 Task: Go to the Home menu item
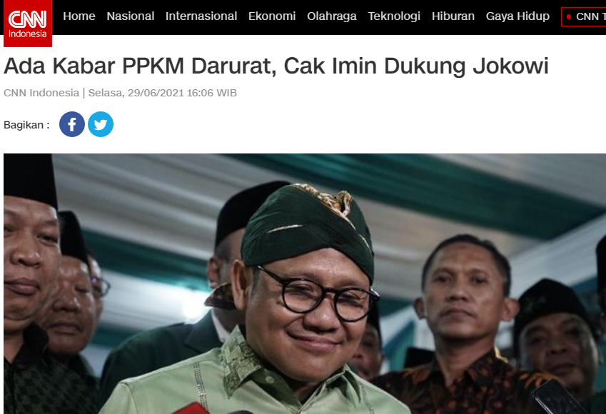[x=79, y=16]
